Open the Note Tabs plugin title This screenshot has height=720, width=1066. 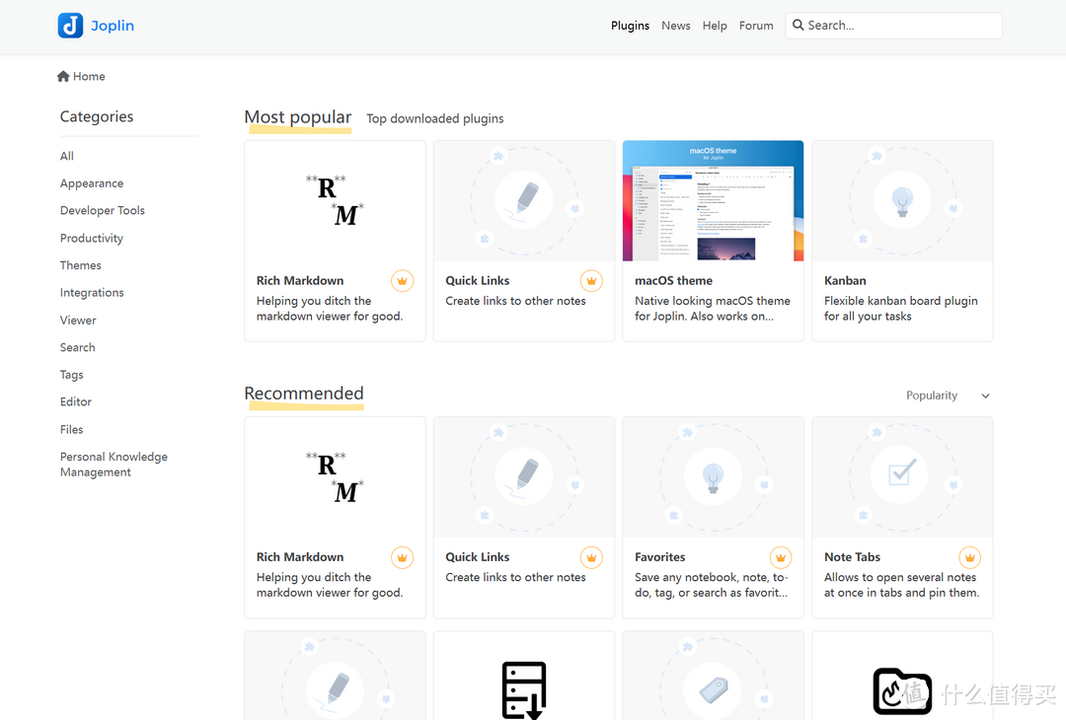click(853, 557)
